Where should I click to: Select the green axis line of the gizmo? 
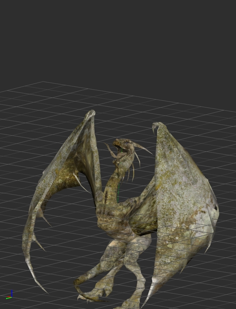pos(9,298)
